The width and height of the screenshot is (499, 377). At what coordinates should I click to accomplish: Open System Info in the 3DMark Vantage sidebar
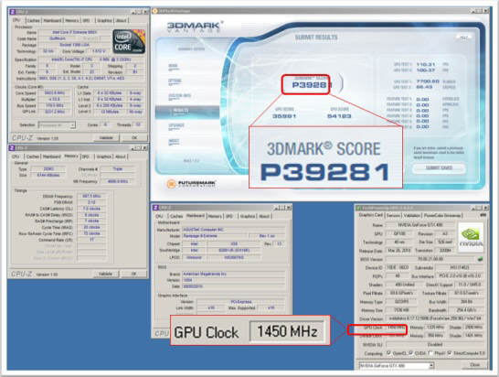tap(180, 96)
